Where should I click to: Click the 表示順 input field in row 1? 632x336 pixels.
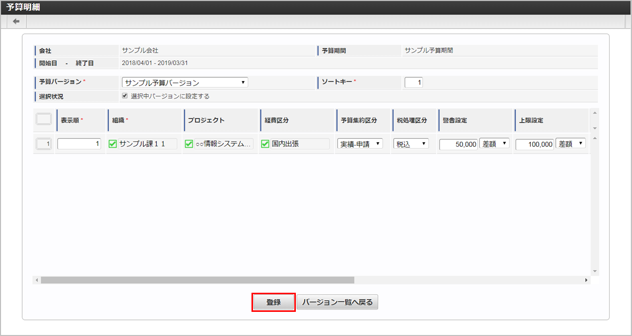(x=80, y=144)
